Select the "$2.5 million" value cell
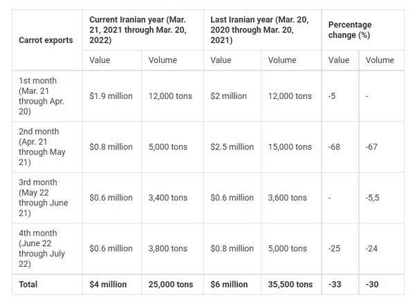The width and height of the screenshot is (415, 300). [232, 147]
